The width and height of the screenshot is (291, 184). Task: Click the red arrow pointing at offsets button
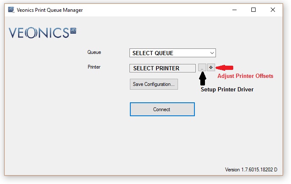(x=225, y=68)
